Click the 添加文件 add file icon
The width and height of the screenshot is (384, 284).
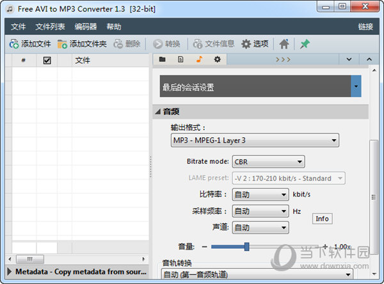pyautogui.click(x=13, y=44)
